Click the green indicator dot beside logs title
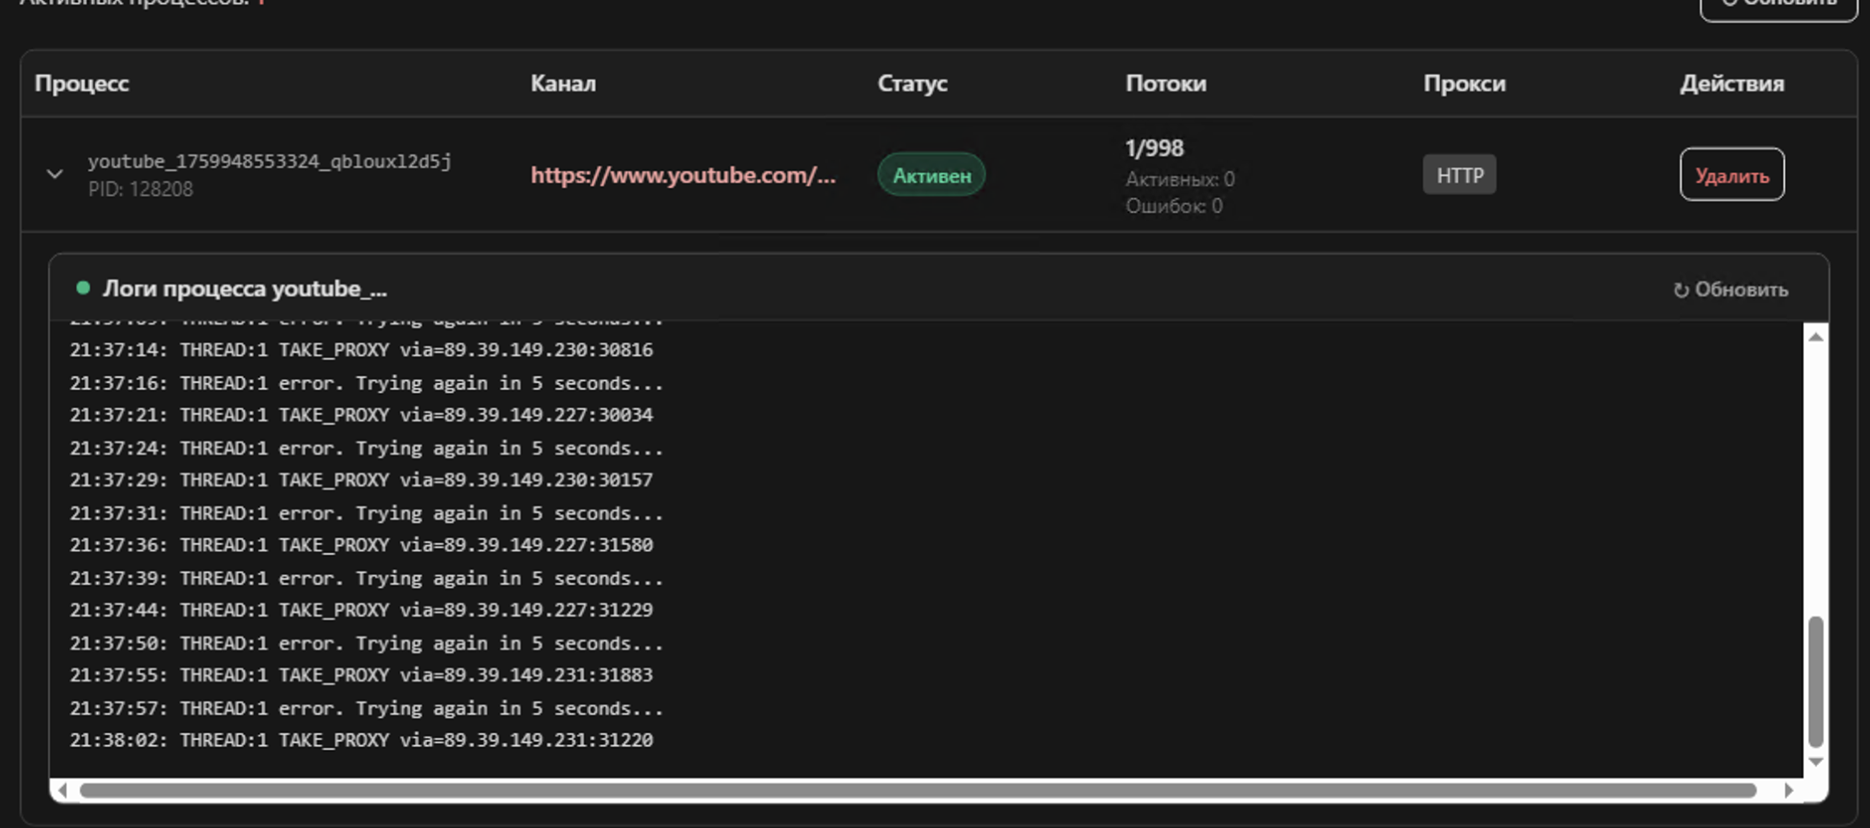 pyautogui.click(x=83, y=288)
